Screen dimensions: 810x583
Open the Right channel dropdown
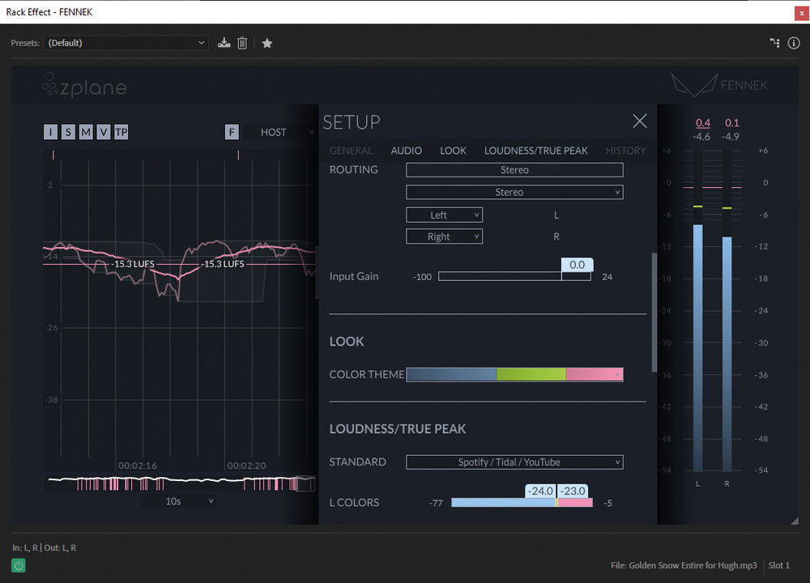click(444, 236)
